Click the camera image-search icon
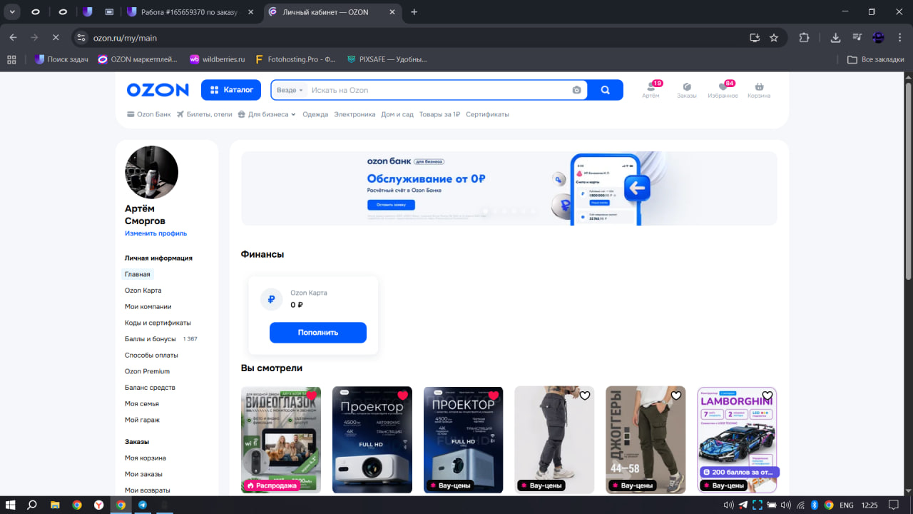This screenshot has height=514, width=913. 576,90
